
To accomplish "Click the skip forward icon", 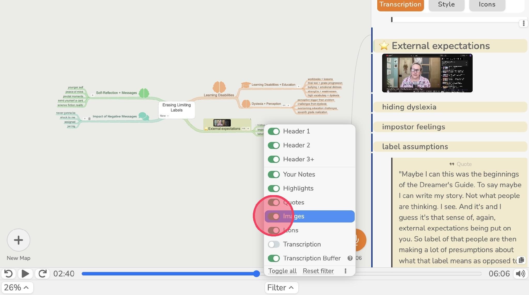I will (43, 274).
